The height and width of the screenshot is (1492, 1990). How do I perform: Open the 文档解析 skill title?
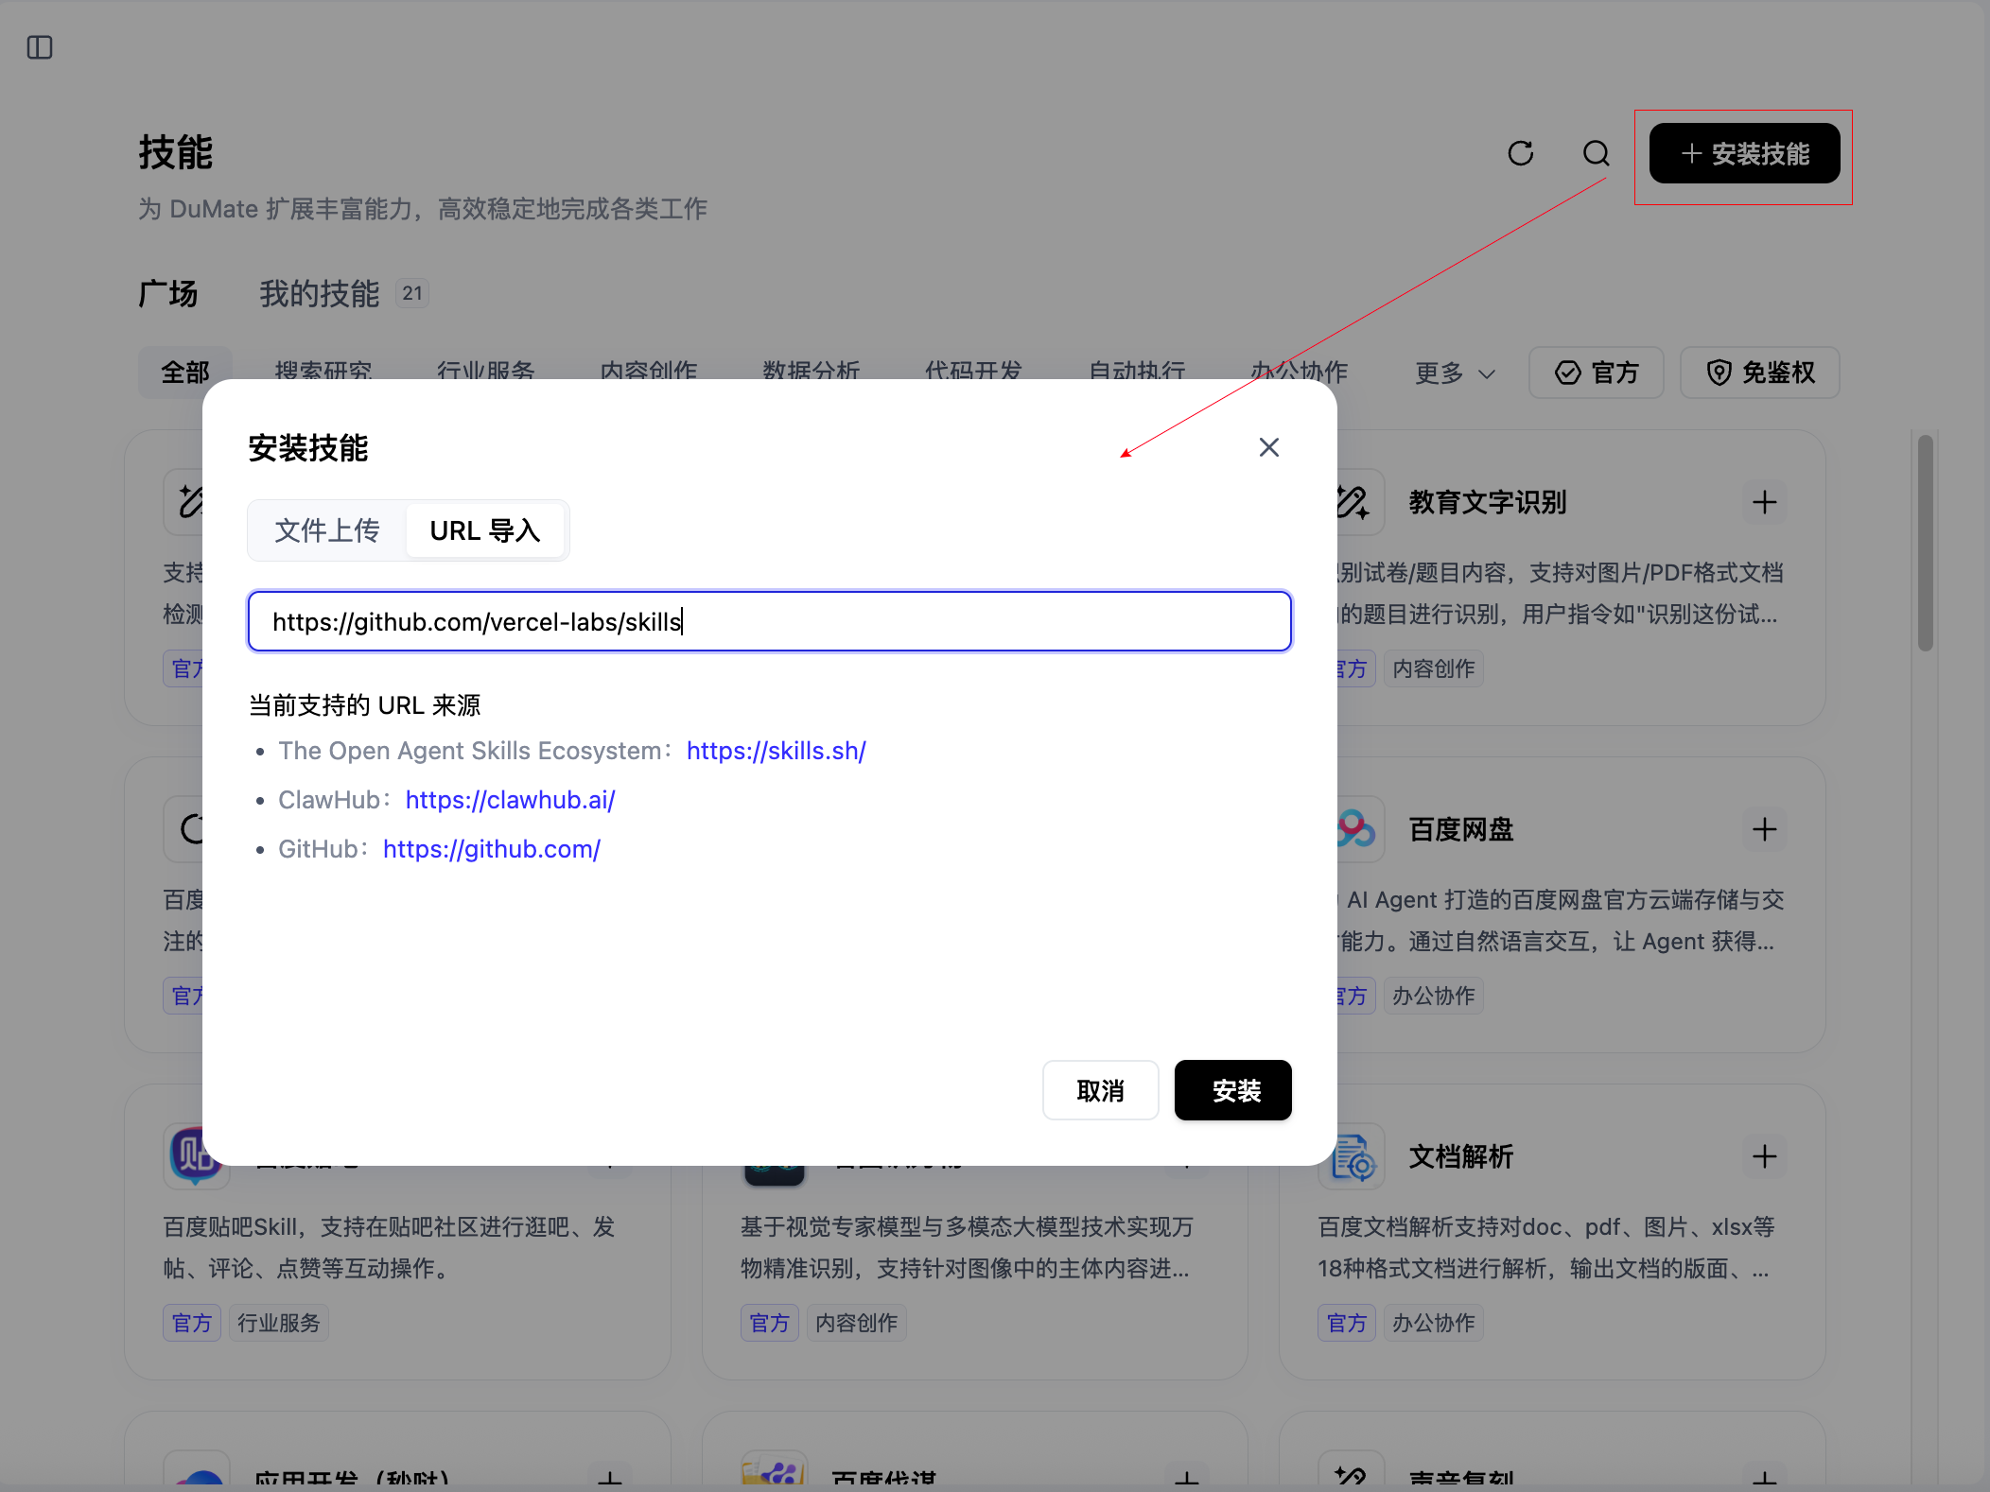1461,1156
